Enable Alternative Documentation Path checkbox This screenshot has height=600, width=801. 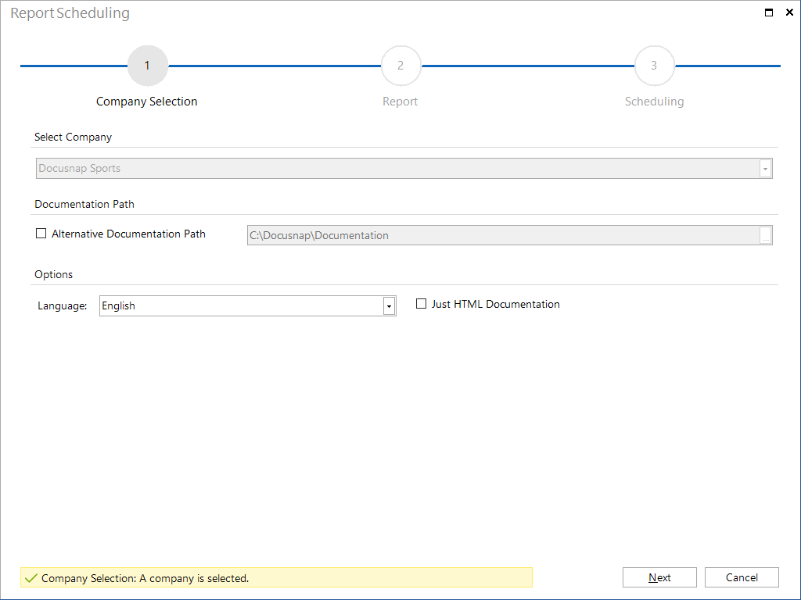41,234
